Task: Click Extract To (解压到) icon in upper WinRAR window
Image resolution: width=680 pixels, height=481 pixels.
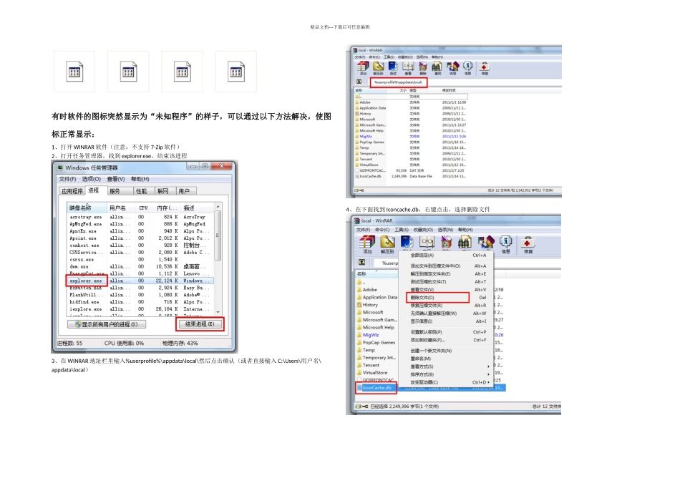Action: 378,68
